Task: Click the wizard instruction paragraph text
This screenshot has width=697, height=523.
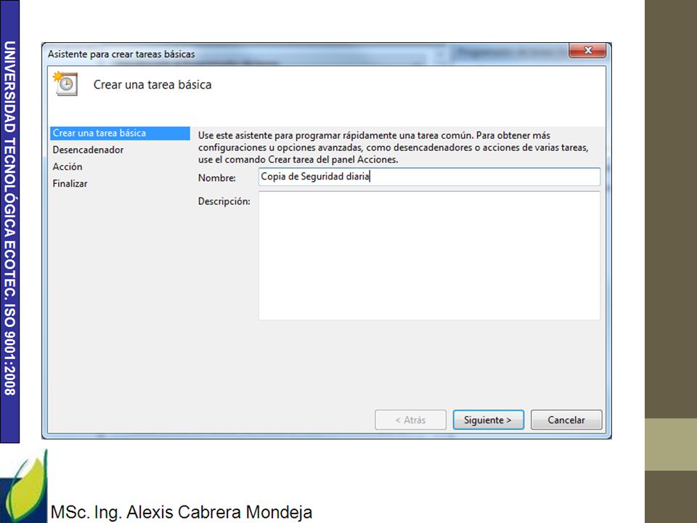Action: [394, 147]
